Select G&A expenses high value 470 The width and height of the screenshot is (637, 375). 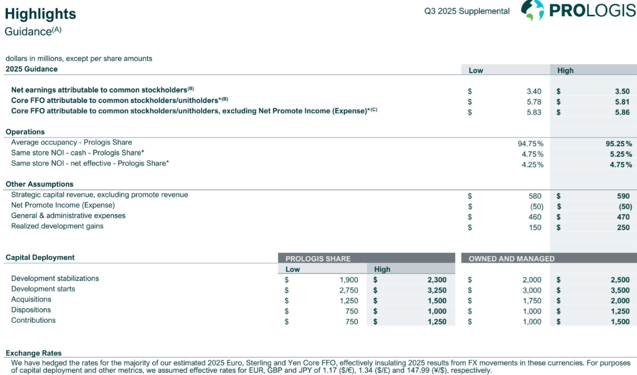[623, 217]
